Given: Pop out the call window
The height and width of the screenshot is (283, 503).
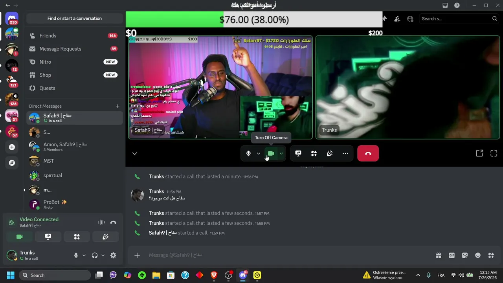Looking at the screenshot, I should point(479,153).
